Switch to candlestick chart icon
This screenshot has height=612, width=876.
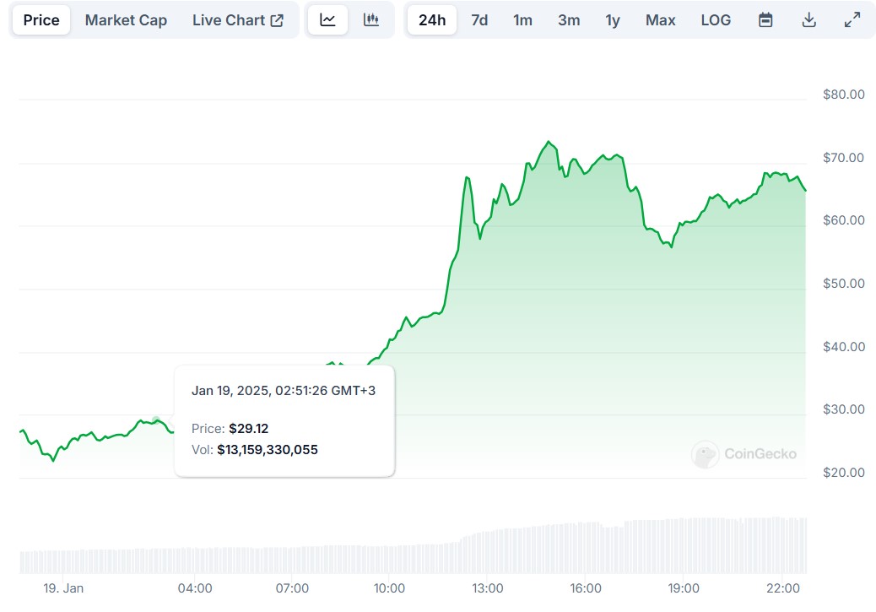click(x=371, y=20)
